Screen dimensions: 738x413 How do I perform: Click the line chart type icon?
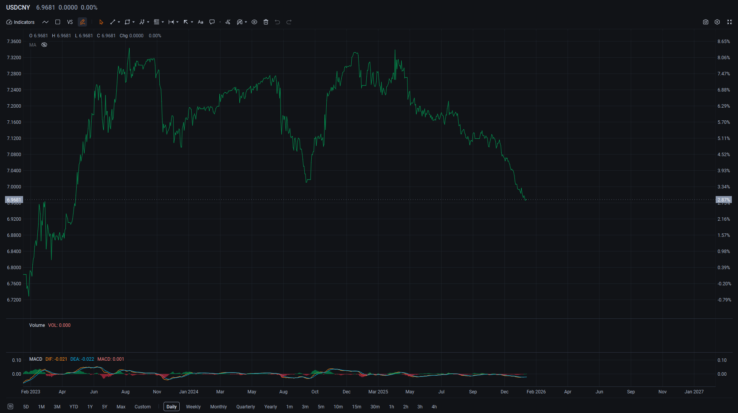tap(45, 22)
